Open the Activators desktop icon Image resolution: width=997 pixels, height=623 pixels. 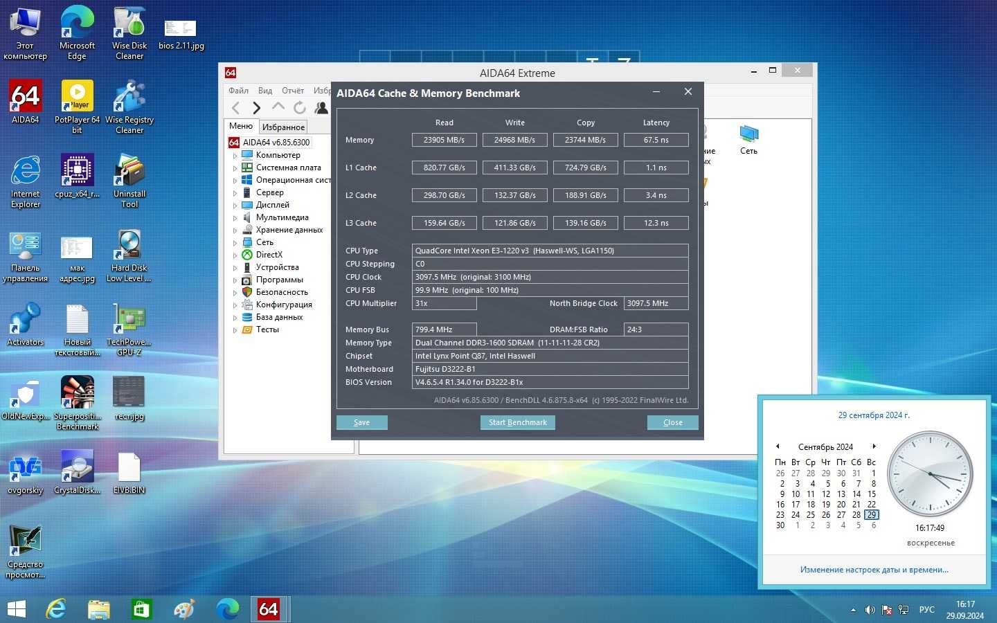tap(26, 324)
